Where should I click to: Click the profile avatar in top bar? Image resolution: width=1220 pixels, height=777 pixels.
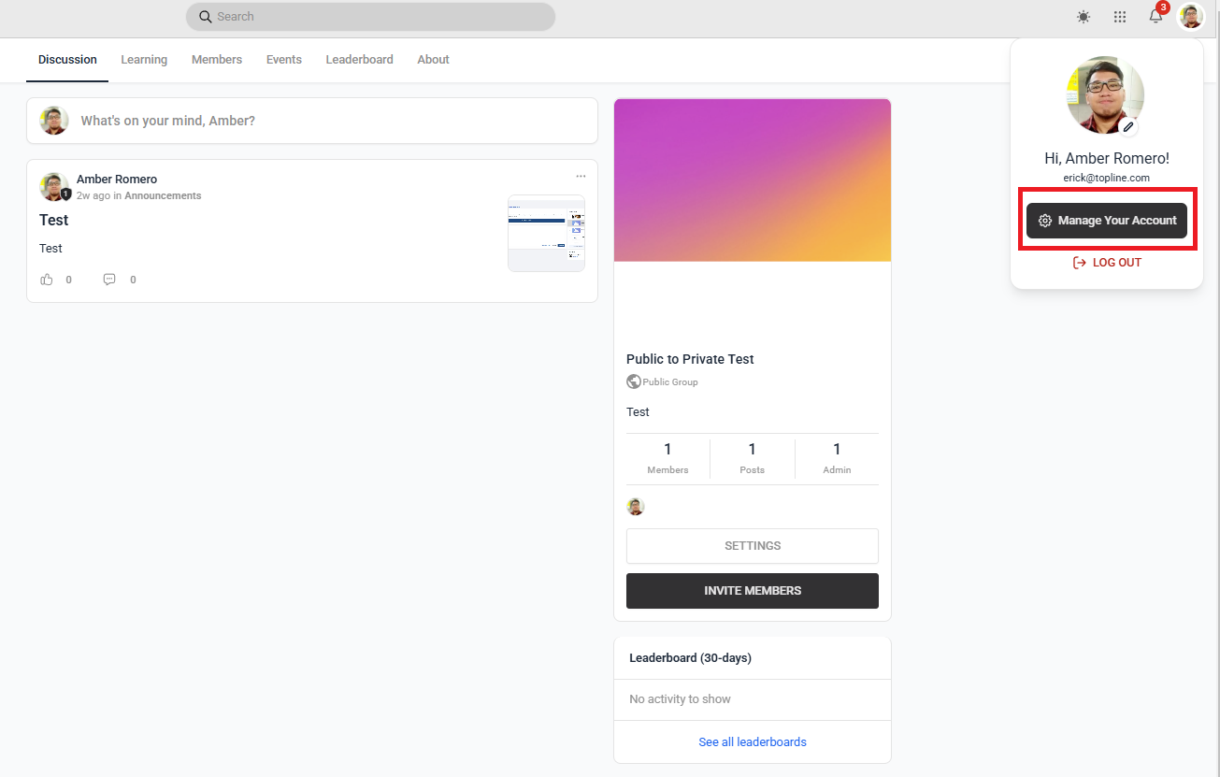coord(1191,17)
